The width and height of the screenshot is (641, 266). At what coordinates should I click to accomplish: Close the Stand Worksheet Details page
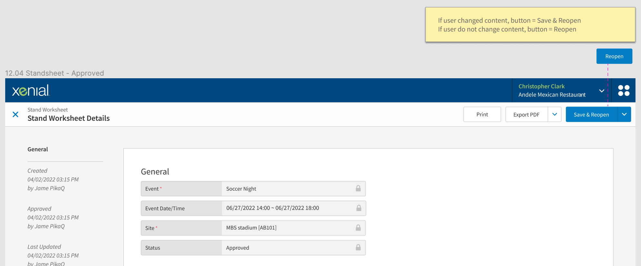tap(15, 114)
